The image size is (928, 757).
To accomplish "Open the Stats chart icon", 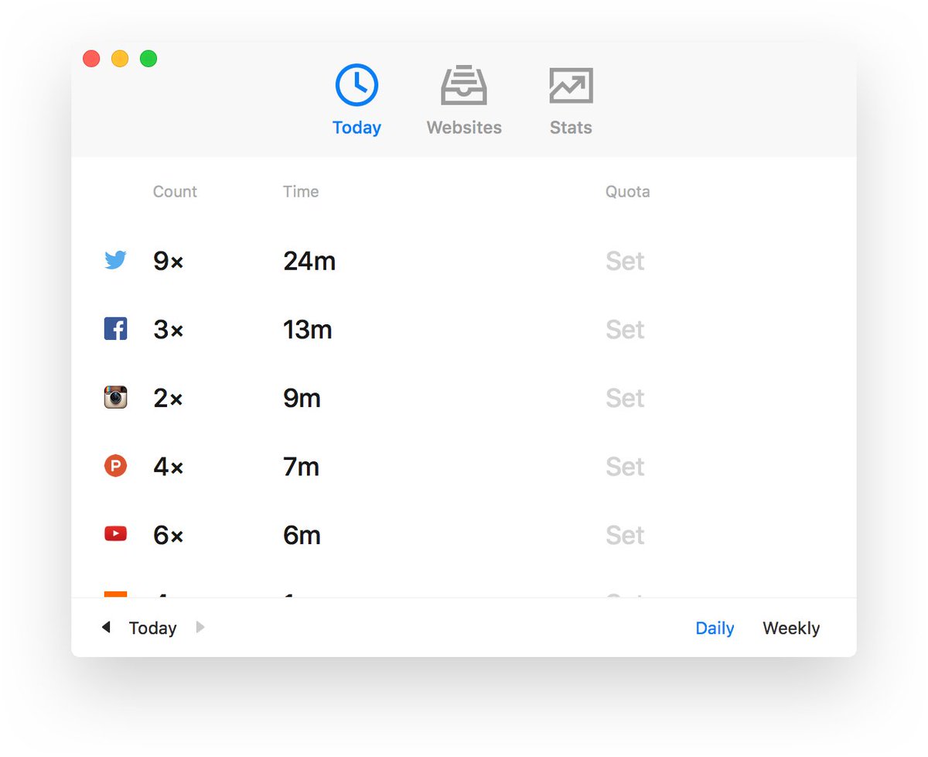I will point(570,85).
